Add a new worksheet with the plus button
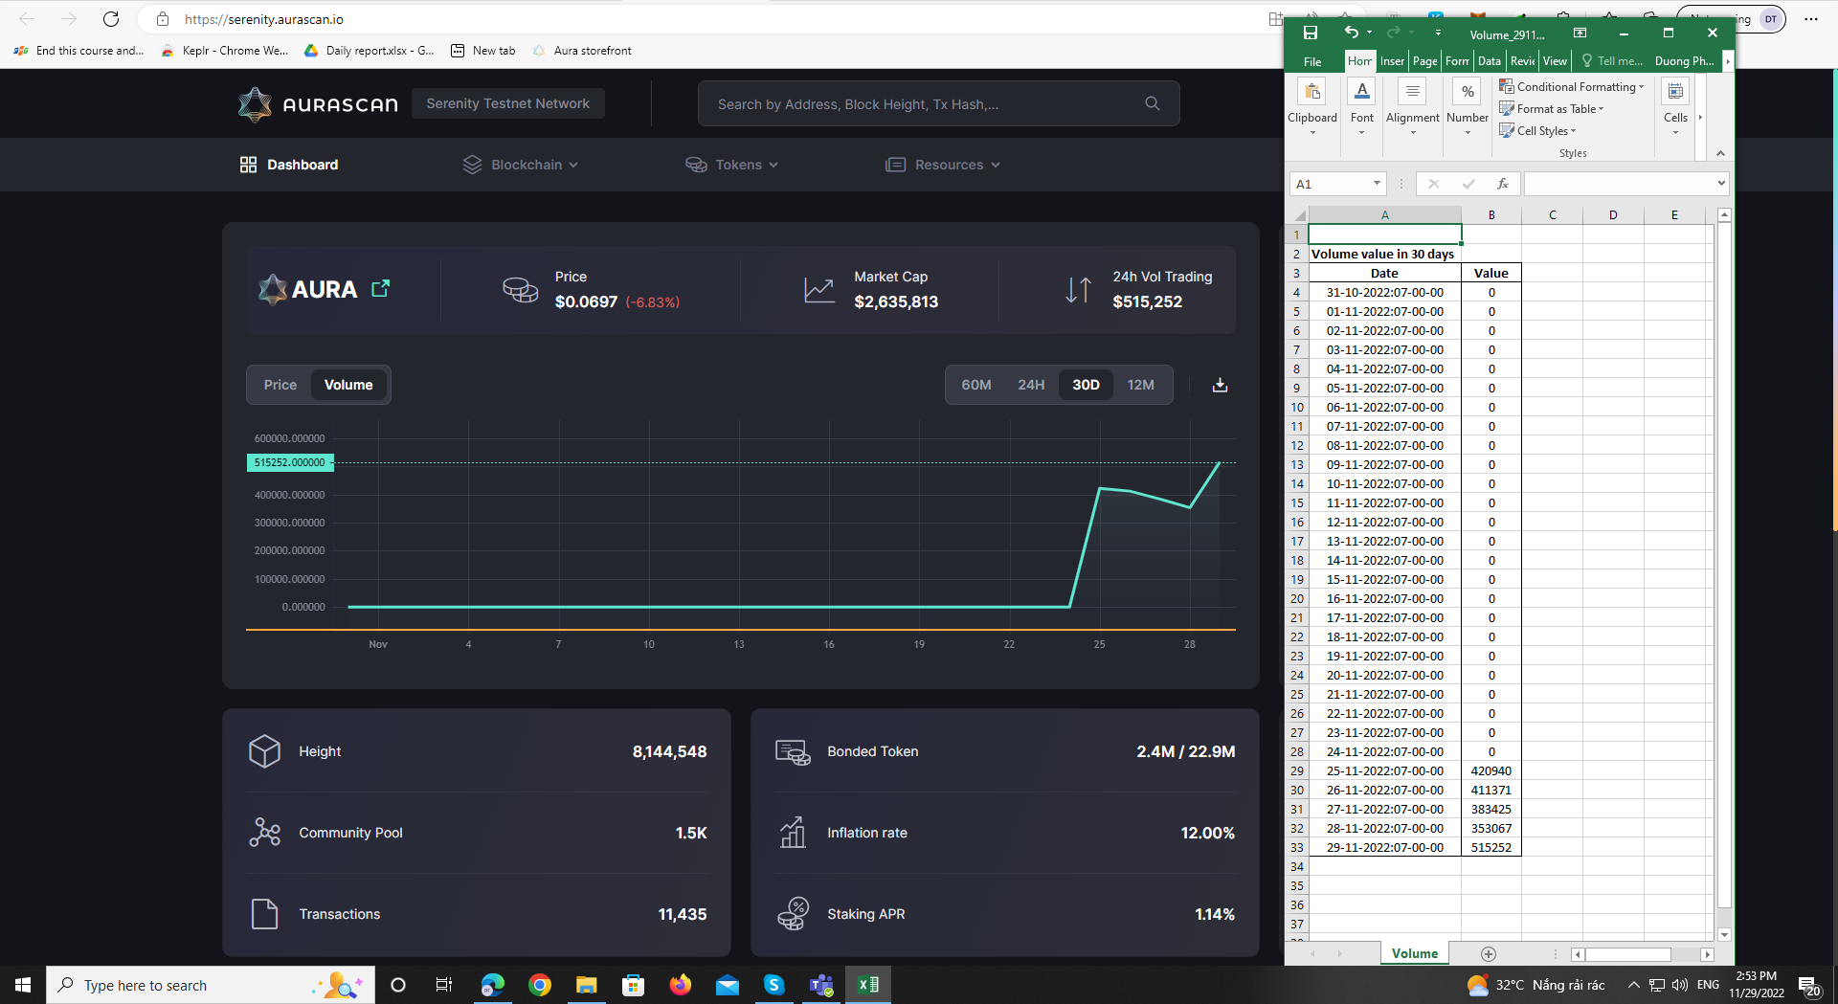The width and height of the screenshot is (1838, 1004). tap(1489, 953)
